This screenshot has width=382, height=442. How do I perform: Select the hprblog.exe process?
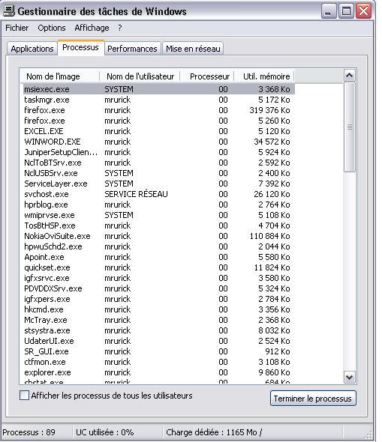158,205
